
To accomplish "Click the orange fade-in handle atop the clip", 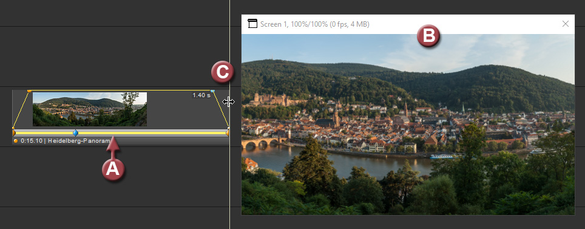I will [29, 91].
